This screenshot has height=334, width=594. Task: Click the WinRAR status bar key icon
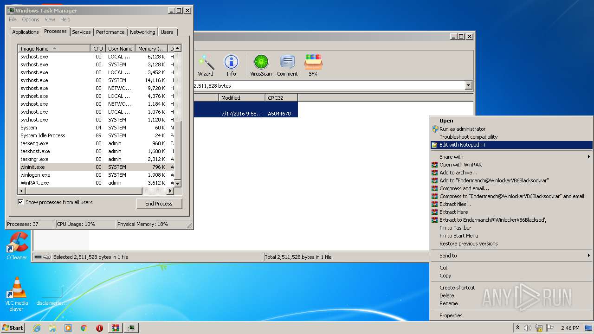(x=47, y=257)
